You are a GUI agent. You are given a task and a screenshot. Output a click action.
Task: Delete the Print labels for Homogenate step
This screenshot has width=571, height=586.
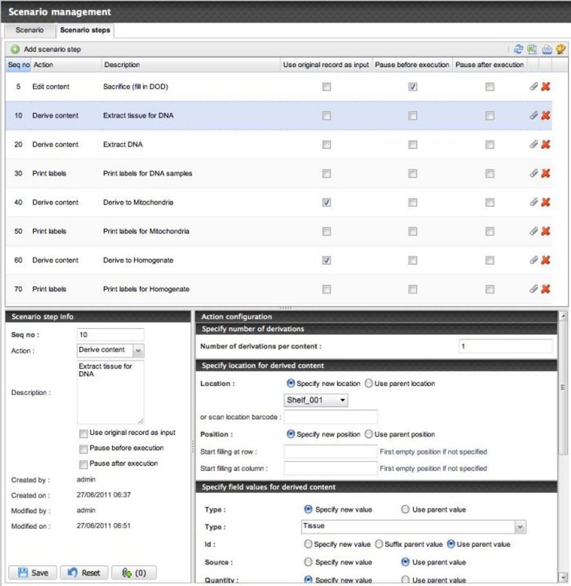(544, 289)
